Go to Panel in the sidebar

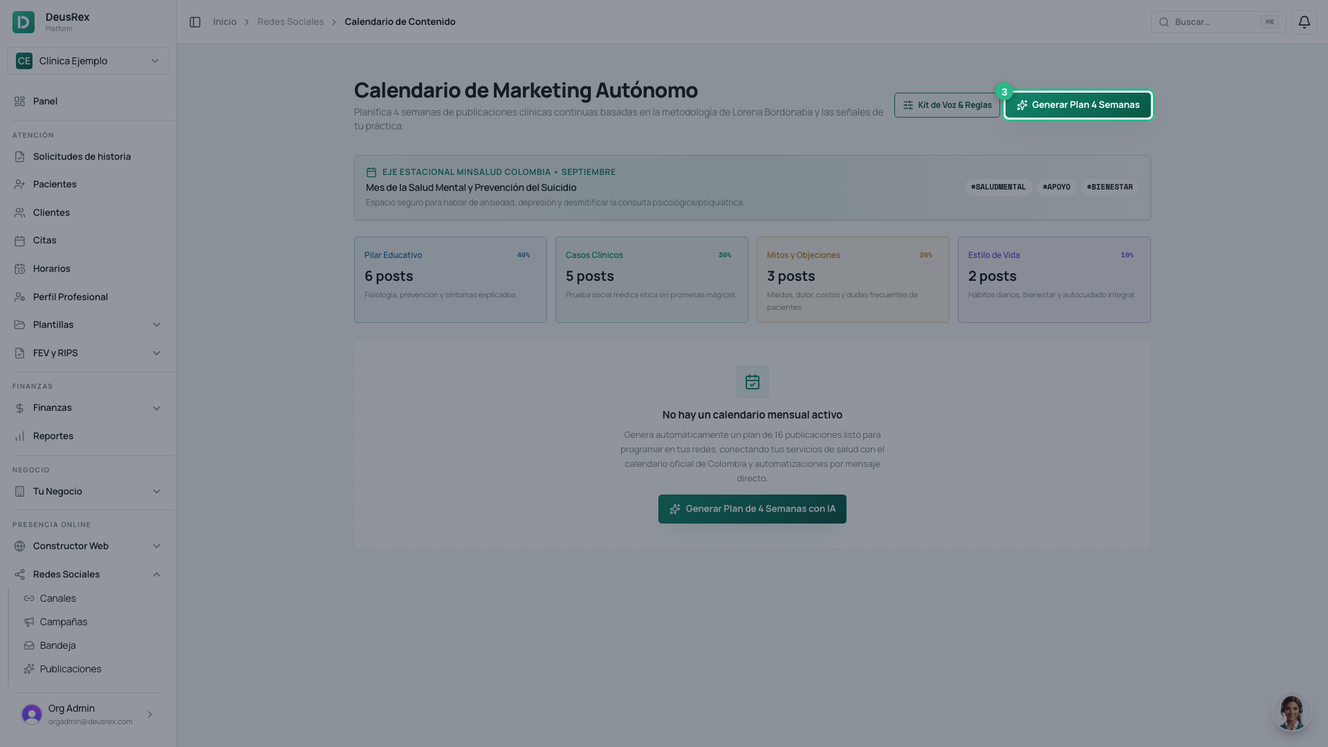point(88,102)
